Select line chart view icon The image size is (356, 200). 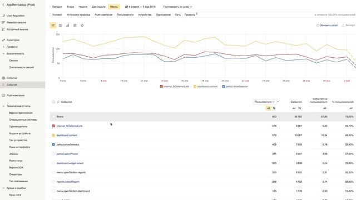(x=53, y=26)
